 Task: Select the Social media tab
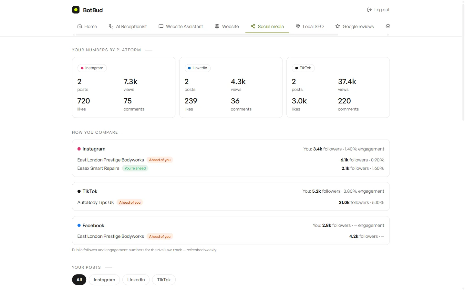(x=267, y=26)
